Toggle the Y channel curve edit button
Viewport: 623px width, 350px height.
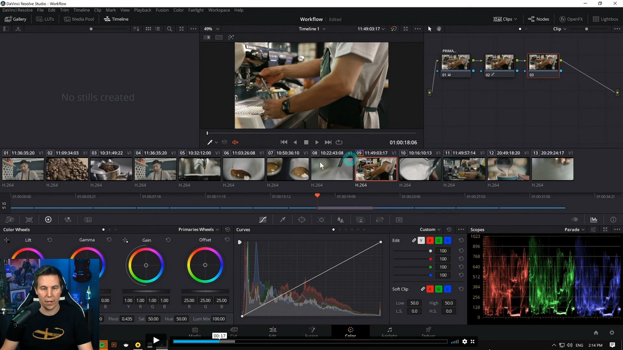pos(421,241)
